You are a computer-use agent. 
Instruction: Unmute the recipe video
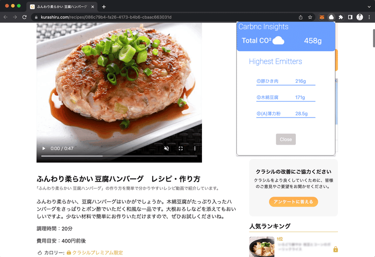167,148
